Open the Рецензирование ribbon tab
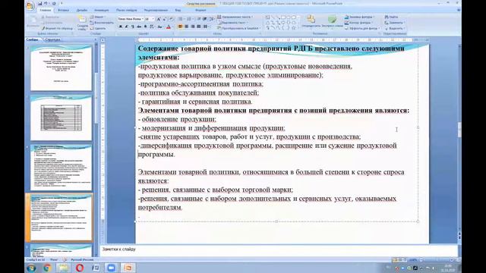Viewport: 486px width, 273px height. point(156,10)
